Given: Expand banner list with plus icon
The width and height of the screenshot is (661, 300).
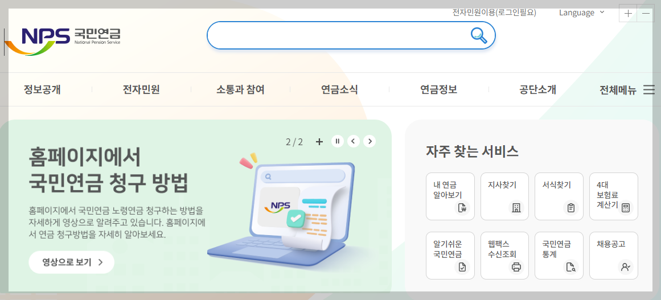Looking at the screenshot, I should tap(319, 142).
